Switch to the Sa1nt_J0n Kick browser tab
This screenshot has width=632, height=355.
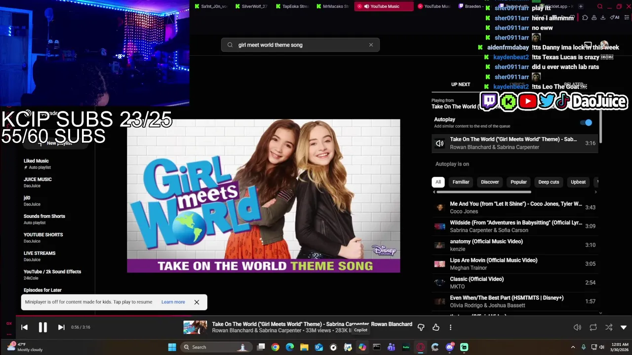click(x=211, y=6)
